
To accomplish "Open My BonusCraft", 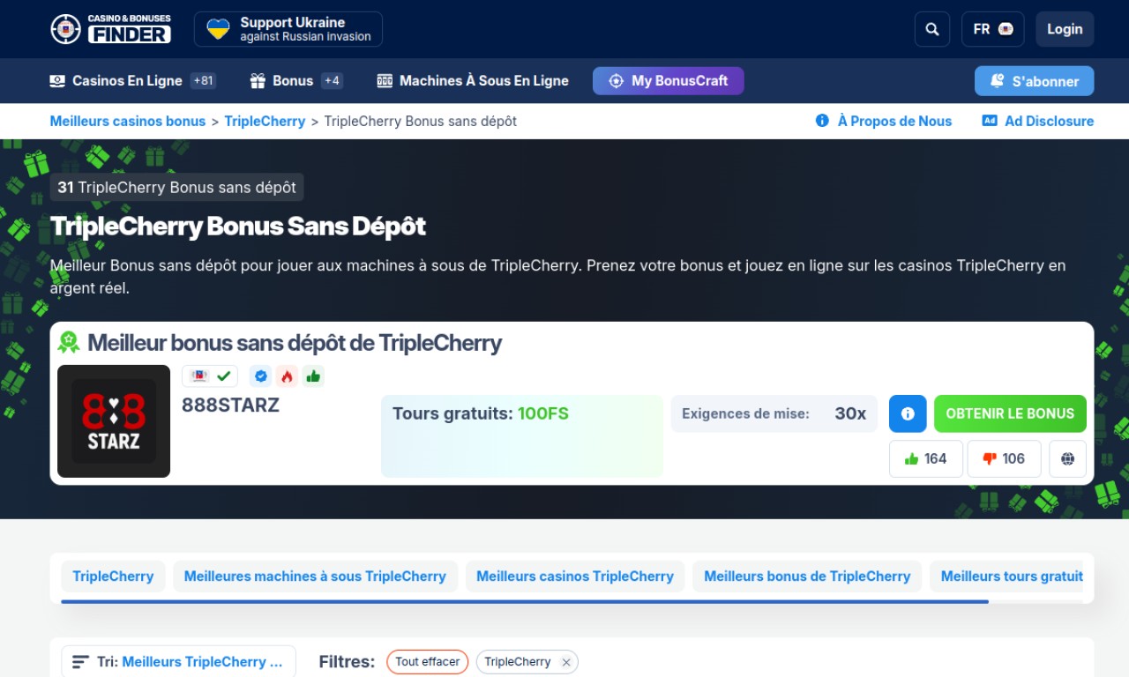I will tap(668, 80).
